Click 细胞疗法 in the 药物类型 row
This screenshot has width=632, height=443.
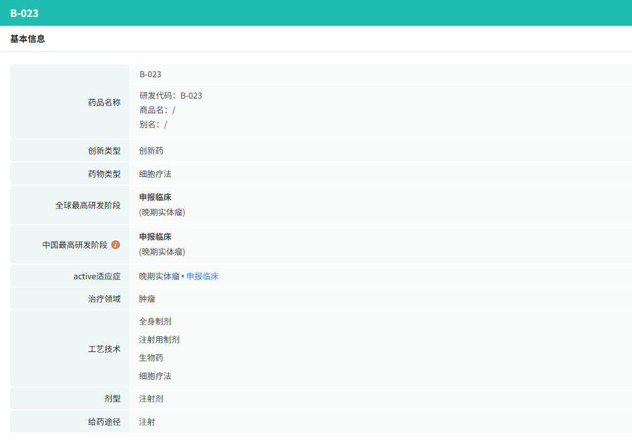pyautogui.click(x=155, y=174)
